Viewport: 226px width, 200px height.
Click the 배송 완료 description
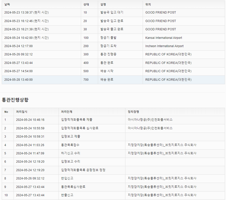(x=107, y=79)
